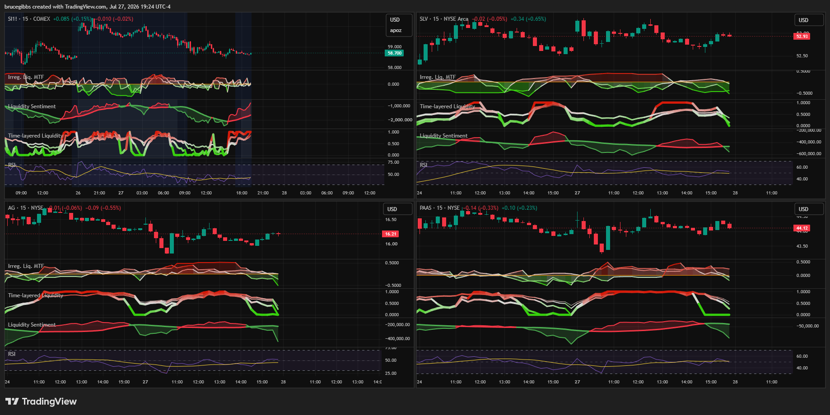Select RSI indicator label on SLV chart

pos(424,165)
